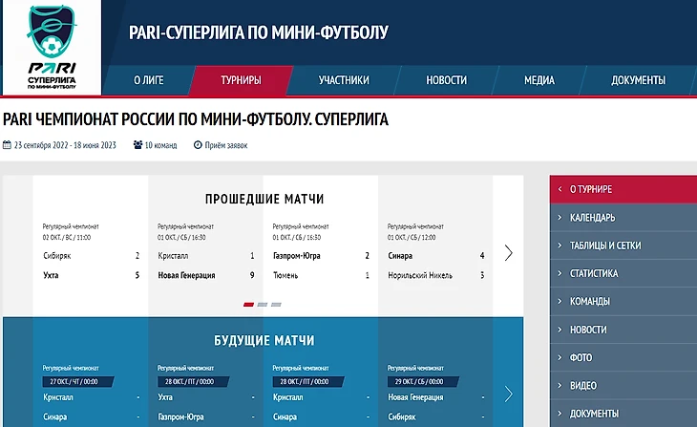This screenshot has height=427, width=697.
Task: Open 'Ухта' in upcoming matches
Action: click(165, 397)
